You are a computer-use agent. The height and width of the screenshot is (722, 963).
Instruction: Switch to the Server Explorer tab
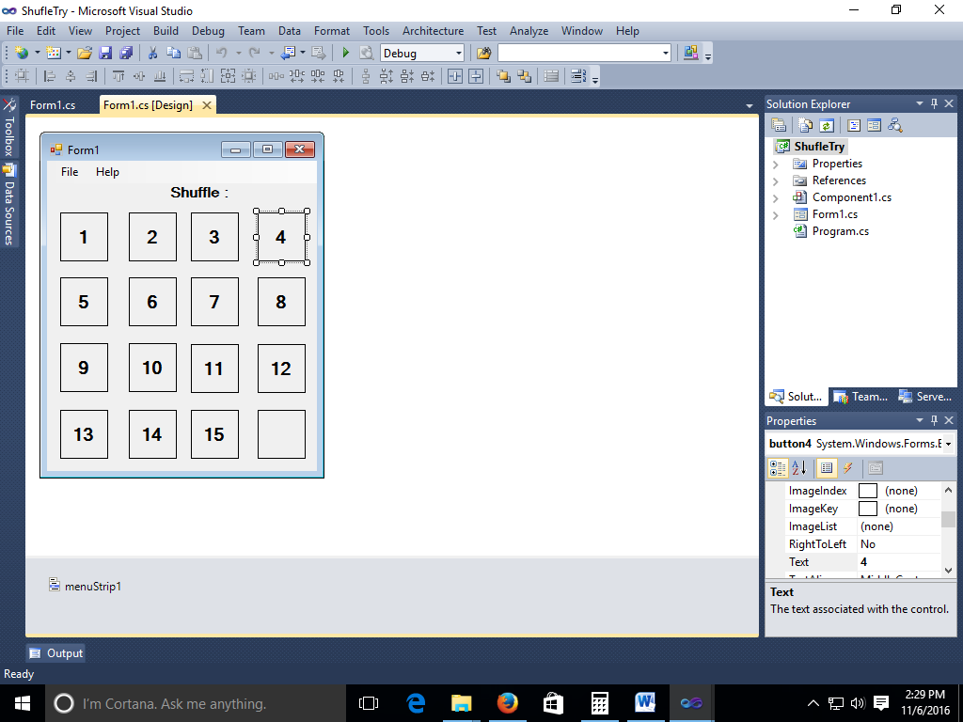(x=925, y=397)
